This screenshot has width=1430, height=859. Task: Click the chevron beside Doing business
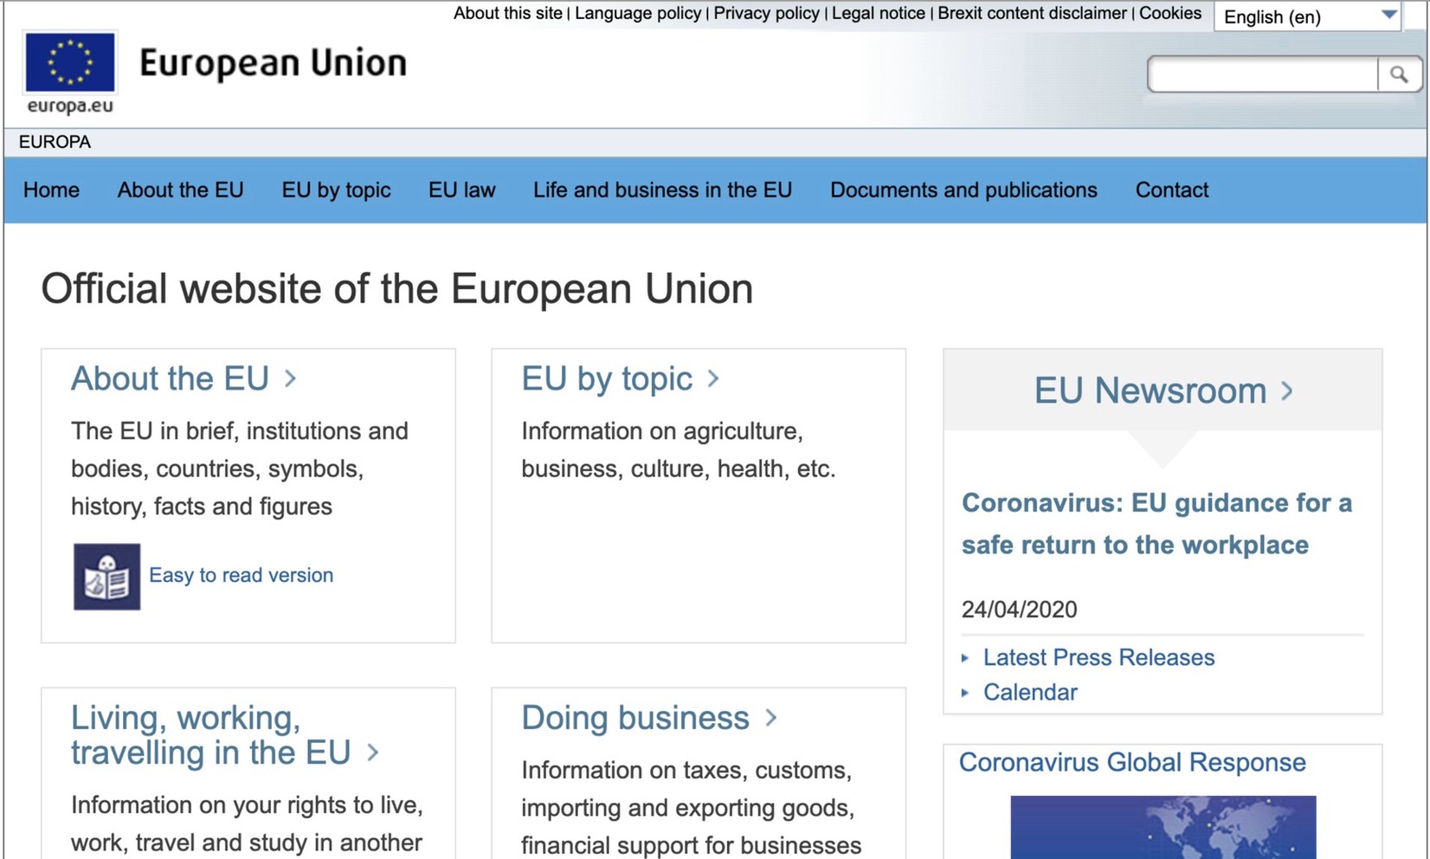click(x=771, y=718)
